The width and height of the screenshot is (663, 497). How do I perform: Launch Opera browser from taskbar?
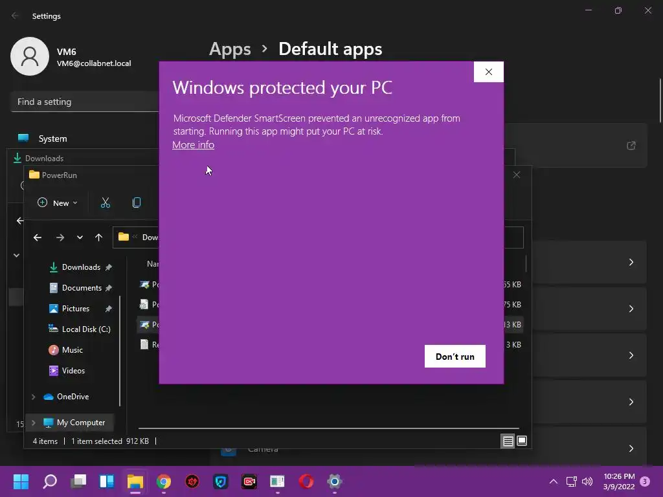tap(306, 481)
